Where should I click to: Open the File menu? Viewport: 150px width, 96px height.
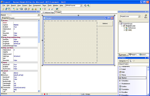pos(4,5)
